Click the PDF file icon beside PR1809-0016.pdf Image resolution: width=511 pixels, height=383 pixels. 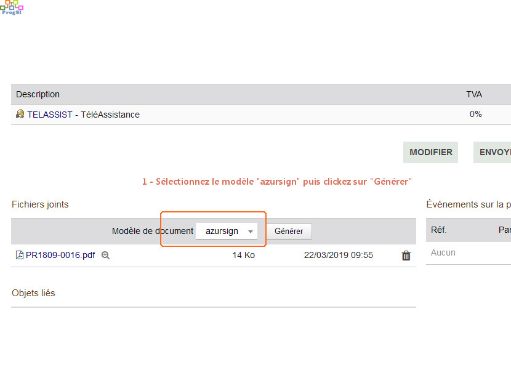click(x=20, y=255)
